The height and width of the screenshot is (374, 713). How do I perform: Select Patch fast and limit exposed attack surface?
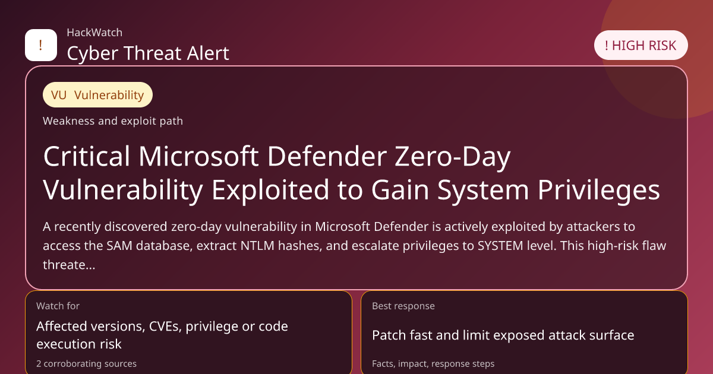pos(503,335)
